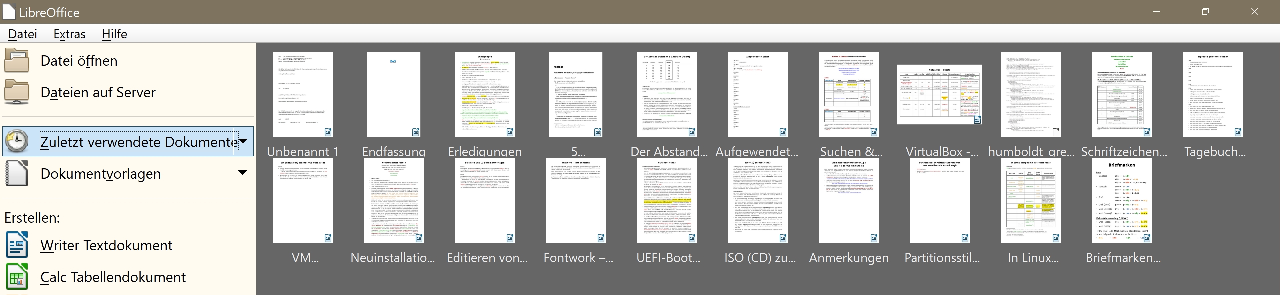Click the Unbenannt 1 file name

303,151
